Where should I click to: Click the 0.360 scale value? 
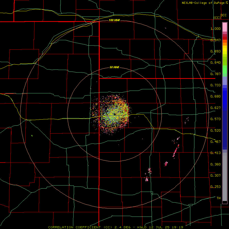click(x=216, y=164)
